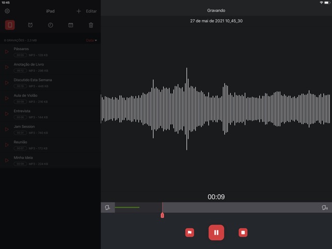This screenshot has width=332, height=249.
Task: Click the Jam Session duration badge
Action: [20, 133]
